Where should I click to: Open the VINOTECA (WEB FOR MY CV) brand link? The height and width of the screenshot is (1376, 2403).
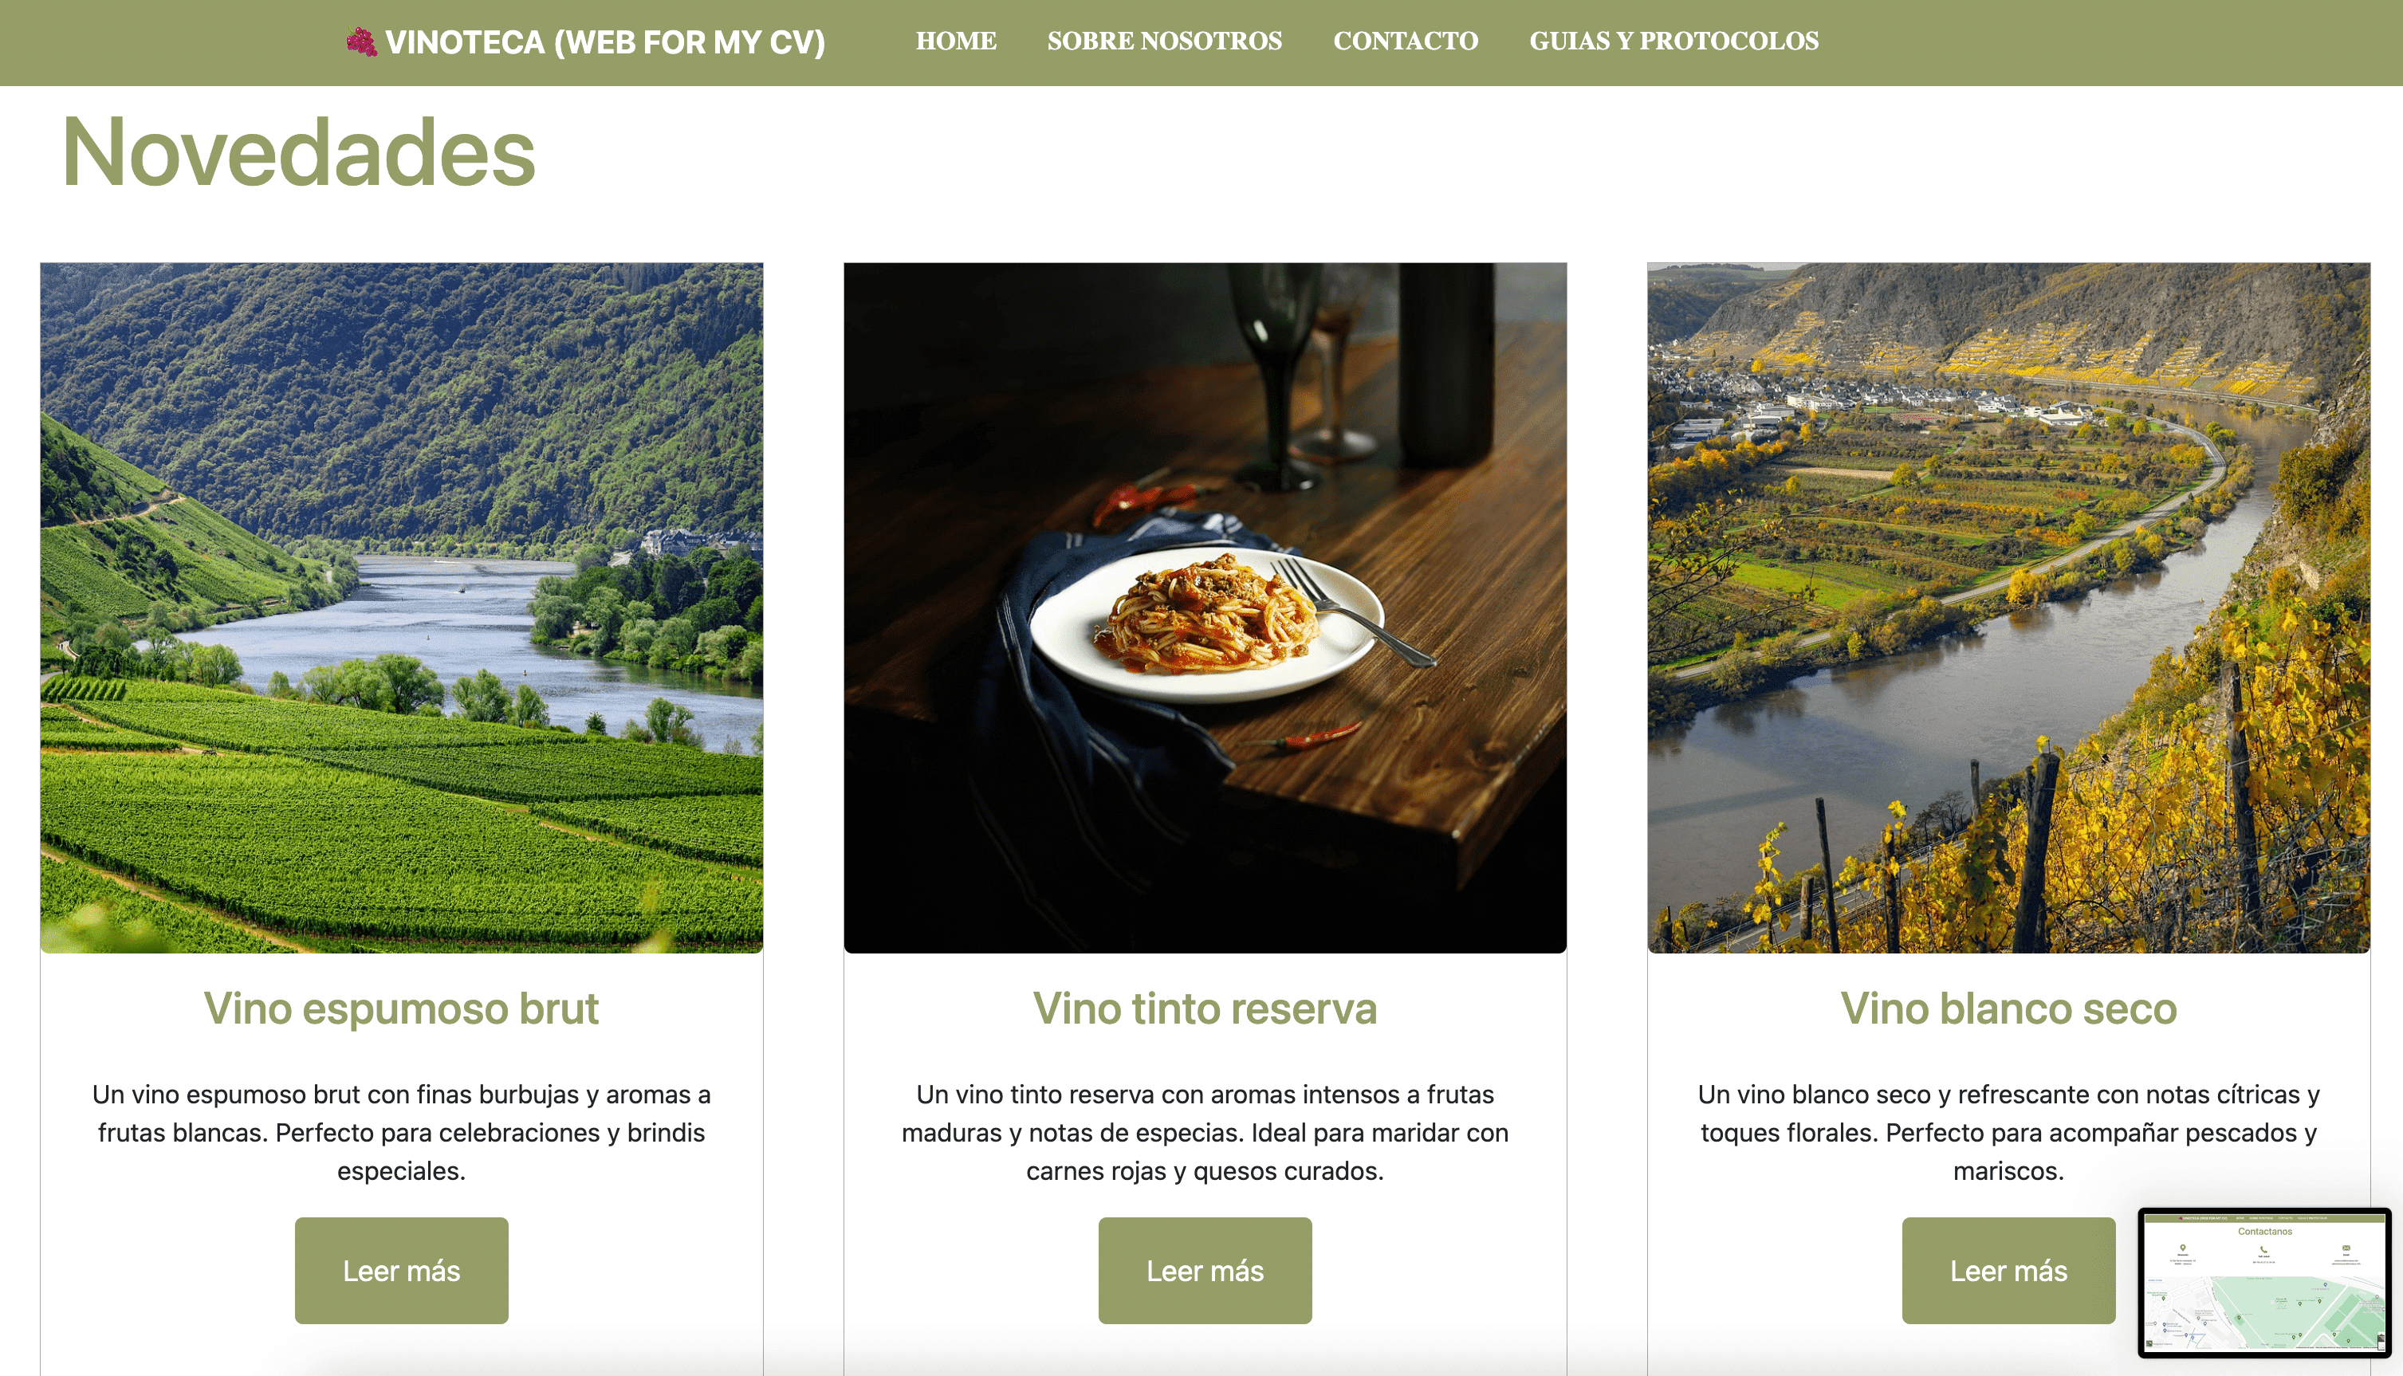point(586,41)
